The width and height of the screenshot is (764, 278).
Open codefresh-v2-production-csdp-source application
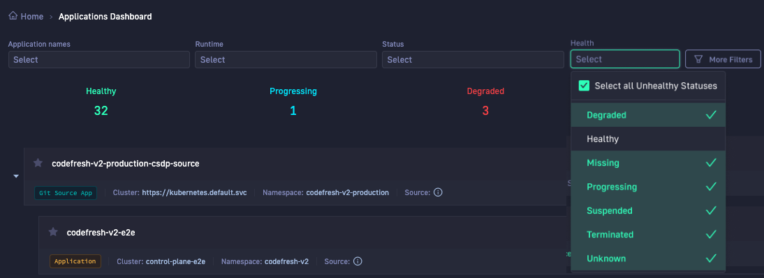126,164
